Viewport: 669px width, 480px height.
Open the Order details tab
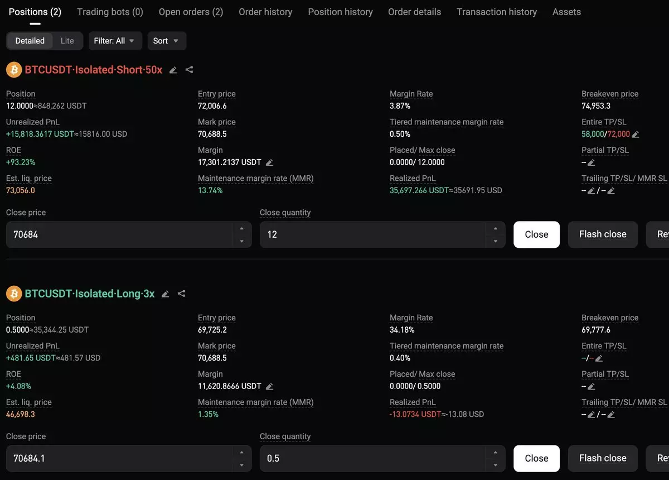(x=414, y=12)
